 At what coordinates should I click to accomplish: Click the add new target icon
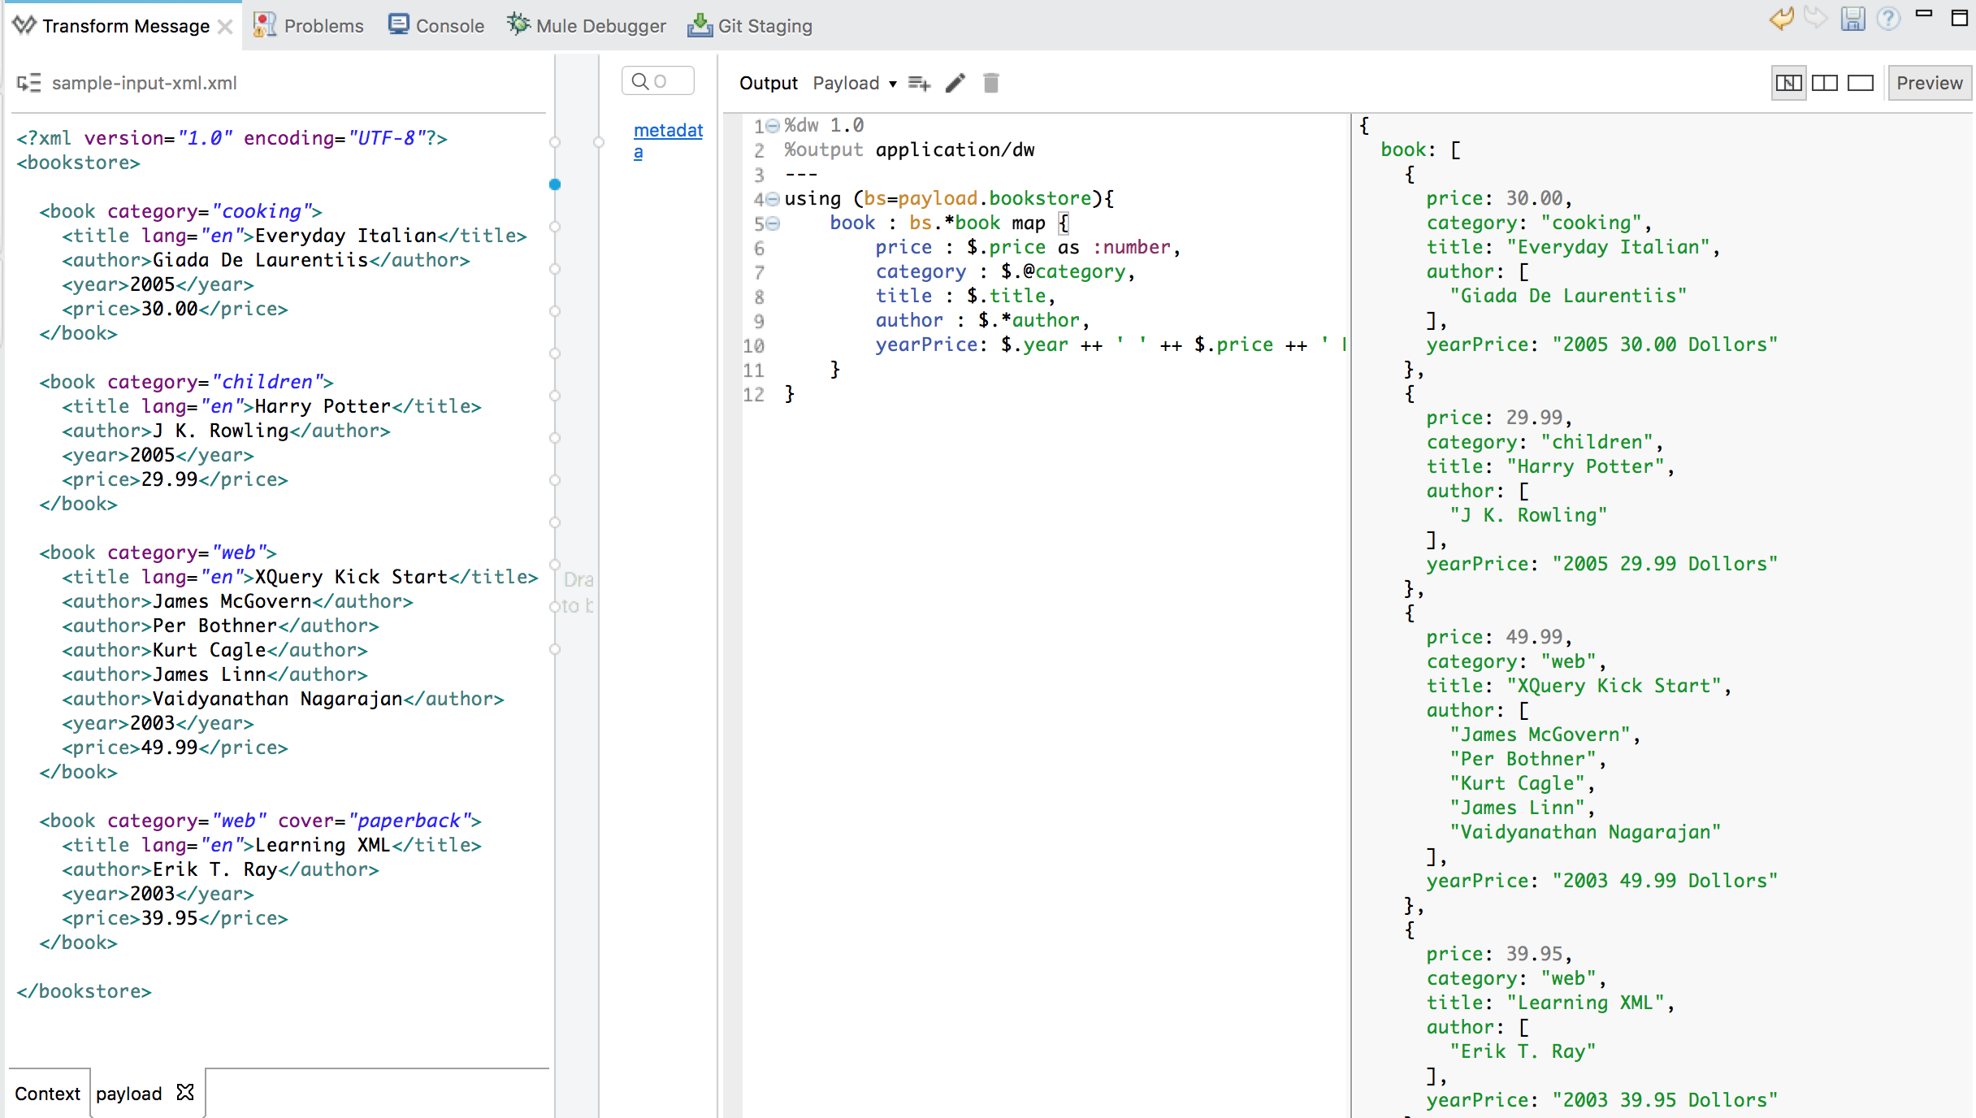point(919,83)
